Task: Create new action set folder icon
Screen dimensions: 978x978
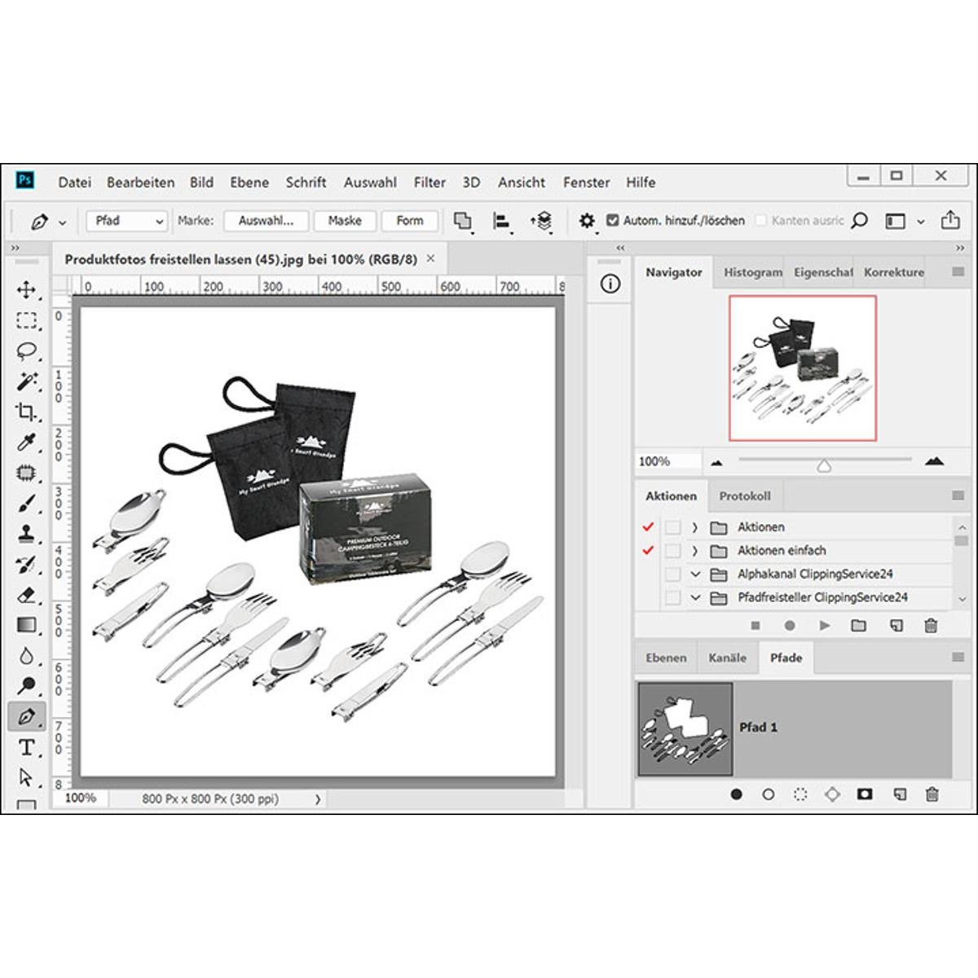Action: [858, 626]
